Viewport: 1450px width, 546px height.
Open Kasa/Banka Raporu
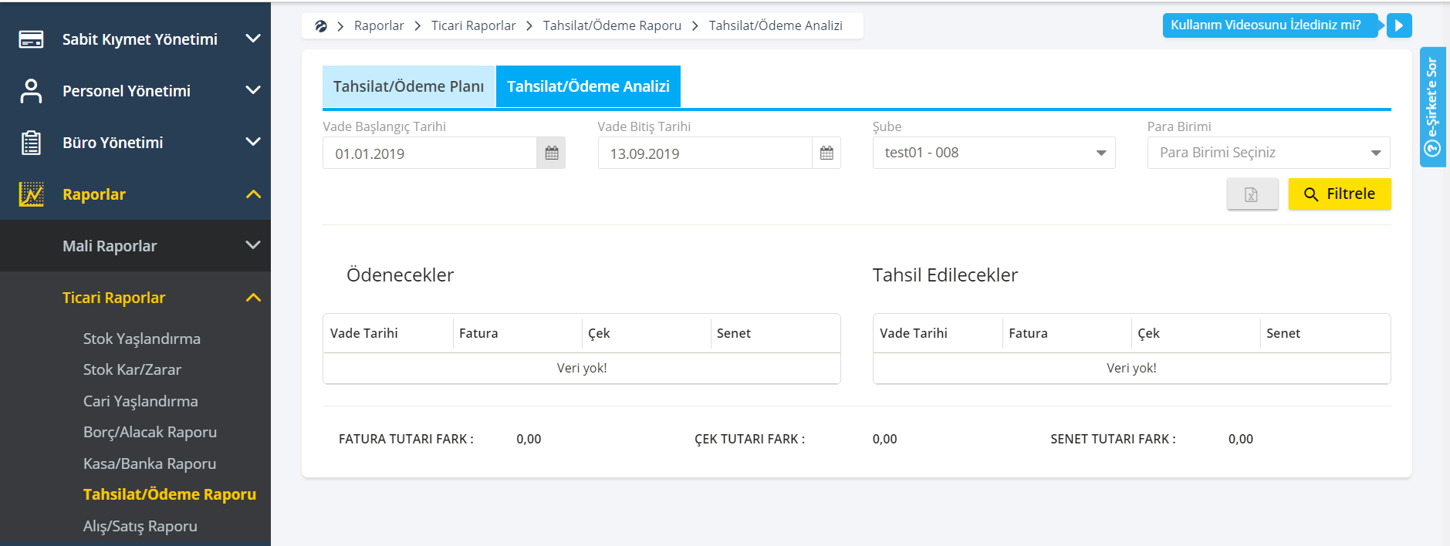150,463
